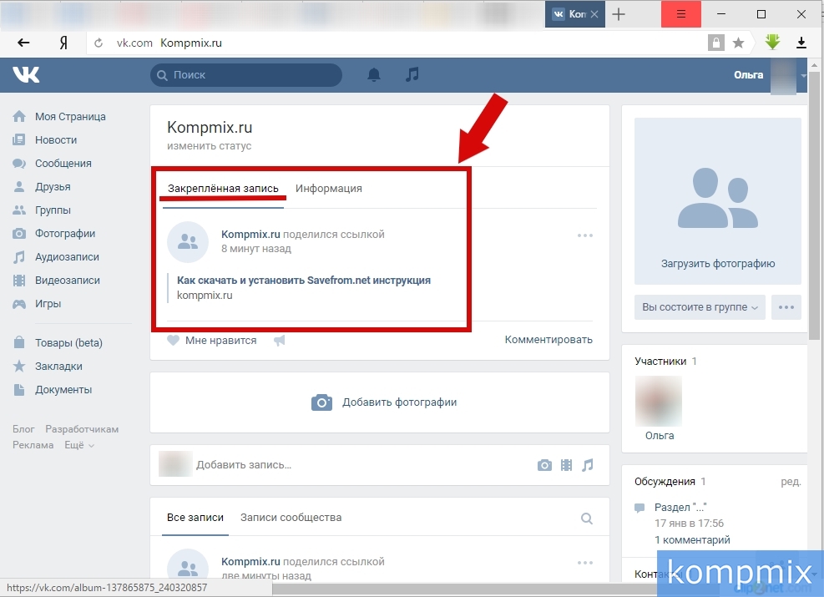Click the green Savefrom arrow extension icon
The width and height of the screenshot is (824, 597).
click(x=772, y=42)
